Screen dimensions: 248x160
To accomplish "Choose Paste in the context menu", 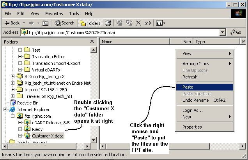I will click(x=205, y=87).
